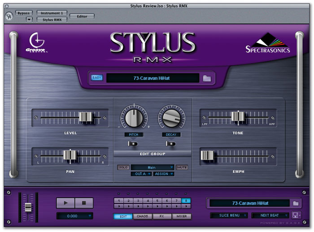Click the PITCH label button

pos(134,135)
